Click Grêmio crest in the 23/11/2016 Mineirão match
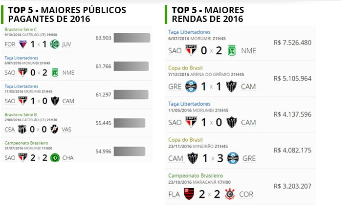Viewport: 350px width, 218px height. tap(232, 158)
